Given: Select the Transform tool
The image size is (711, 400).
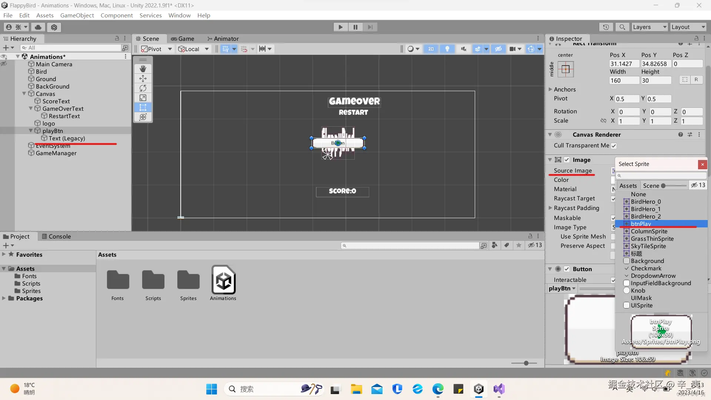Looking at the screenshot, I should pos(143,117).
